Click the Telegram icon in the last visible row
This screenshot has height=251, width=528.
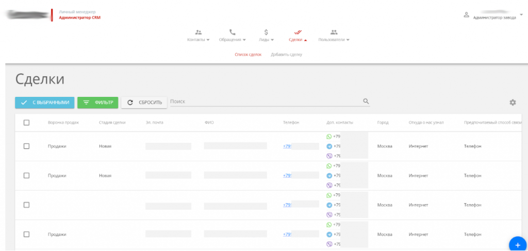coord(329,234)
